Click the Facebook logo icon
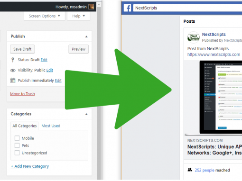 pos(127,8)
